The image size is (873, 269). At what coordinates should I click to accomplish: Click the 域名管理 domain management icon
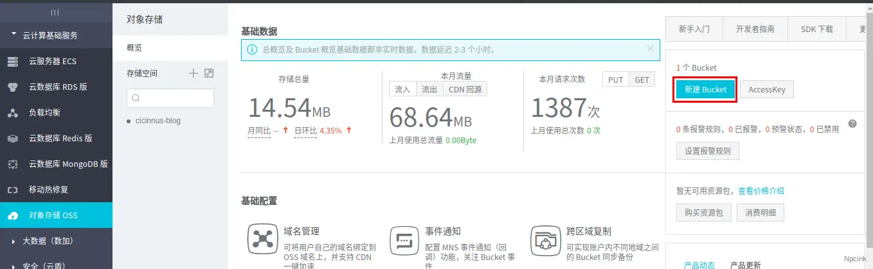(262, 239)
